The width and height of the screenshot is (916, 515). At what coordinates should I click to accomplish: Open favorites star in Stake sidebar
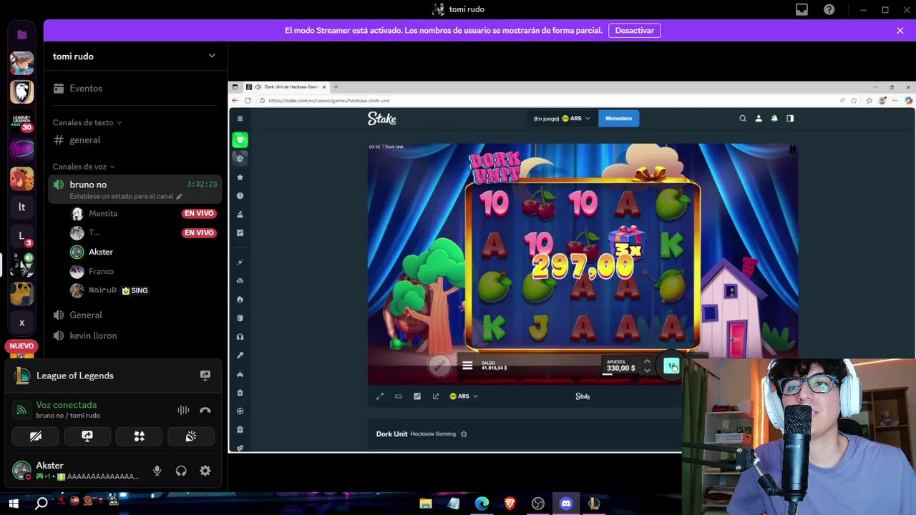point(240,177)
